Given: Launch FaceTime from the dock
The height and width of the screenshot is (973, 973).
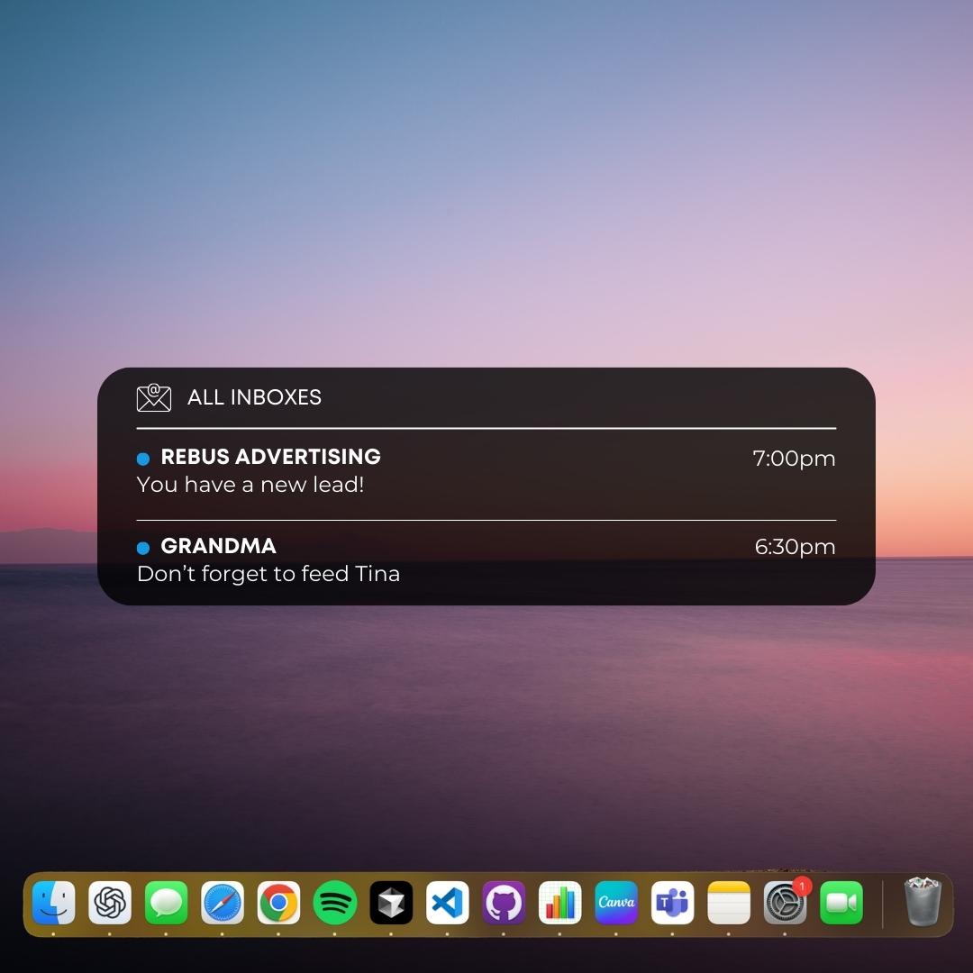Looking at the screenshot, I should click(841, 903).
